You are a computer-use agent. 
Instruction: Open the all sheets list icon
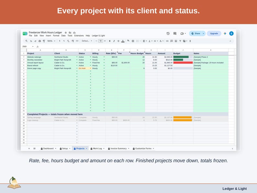pyautogui.click(x=34, y=148)
